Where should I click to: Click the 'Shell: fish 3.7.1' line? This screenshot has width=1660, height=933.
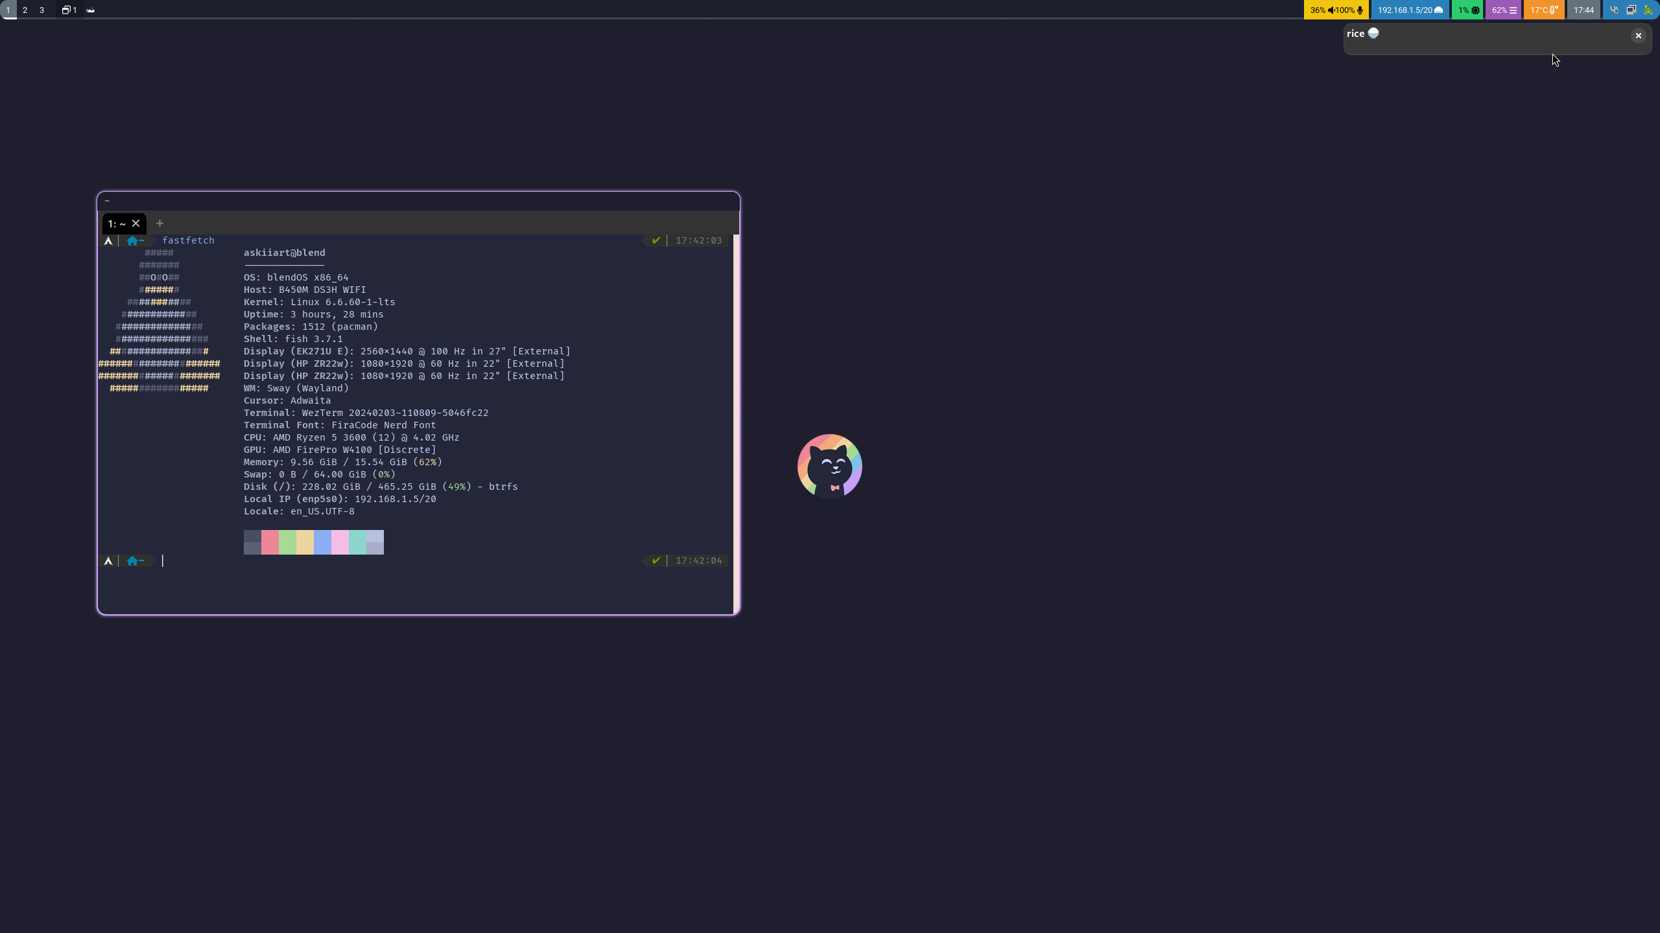(293, 339)
